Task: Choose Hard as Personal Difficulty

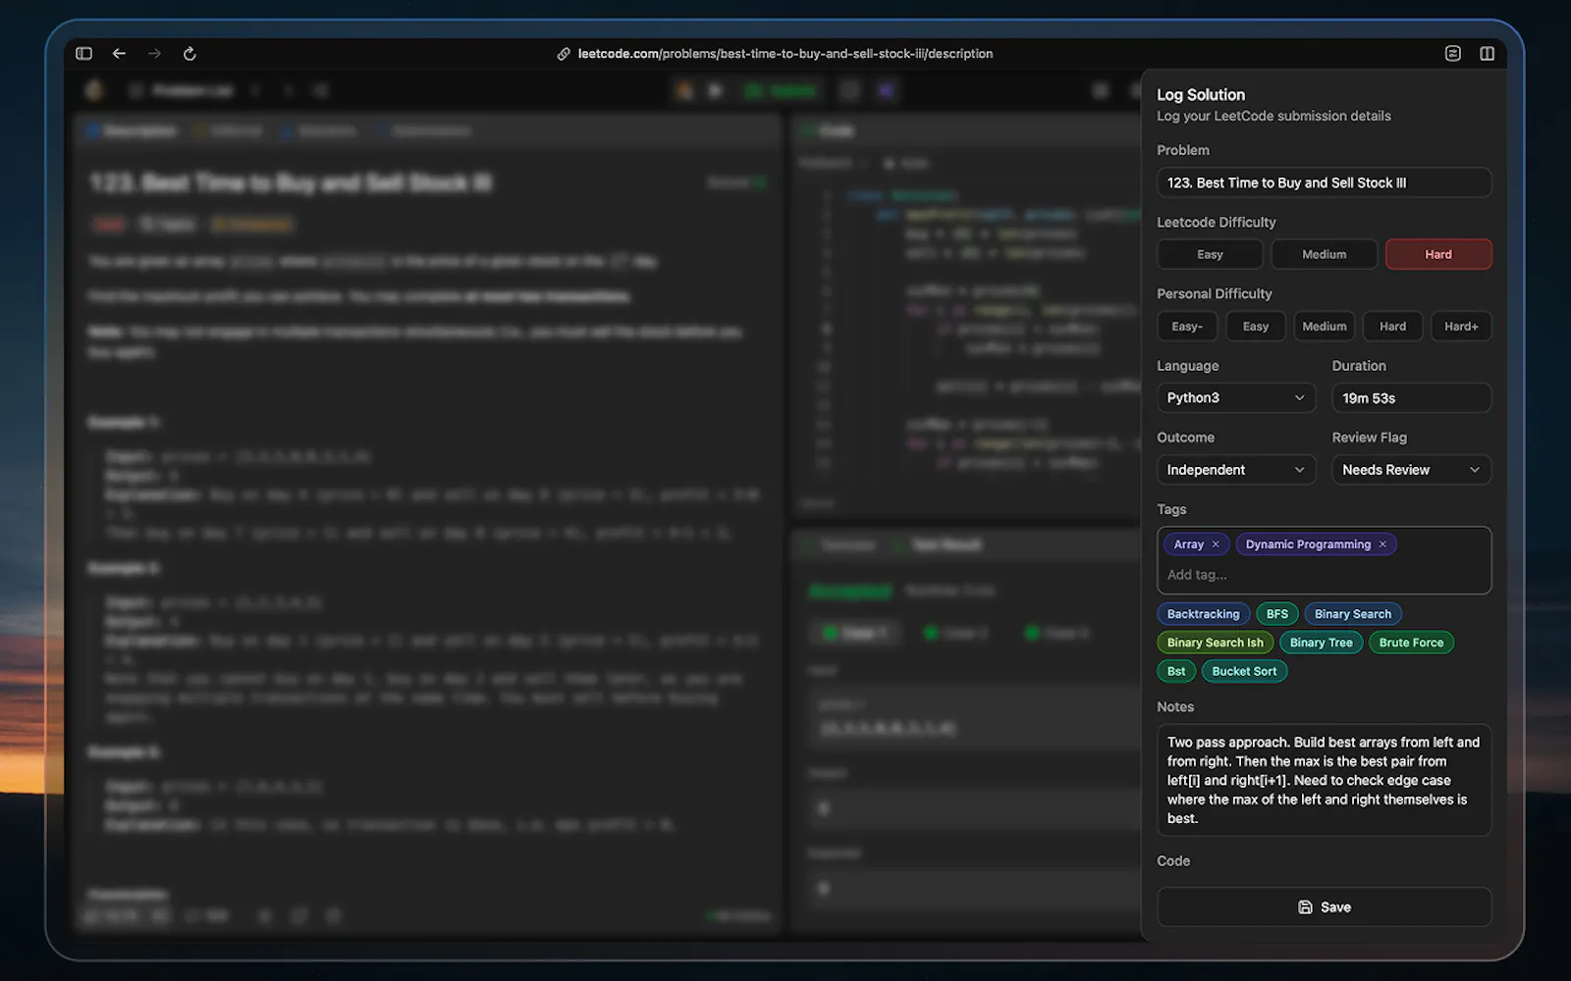Action: pos(1392,327)
